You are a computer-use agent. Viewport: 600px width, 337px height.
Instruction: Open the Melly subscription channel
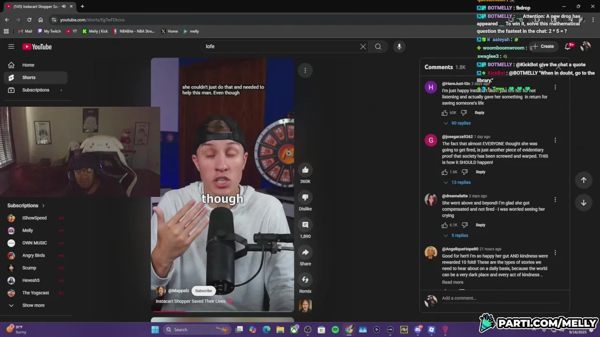pyautogui.click(x=36, y=230)
